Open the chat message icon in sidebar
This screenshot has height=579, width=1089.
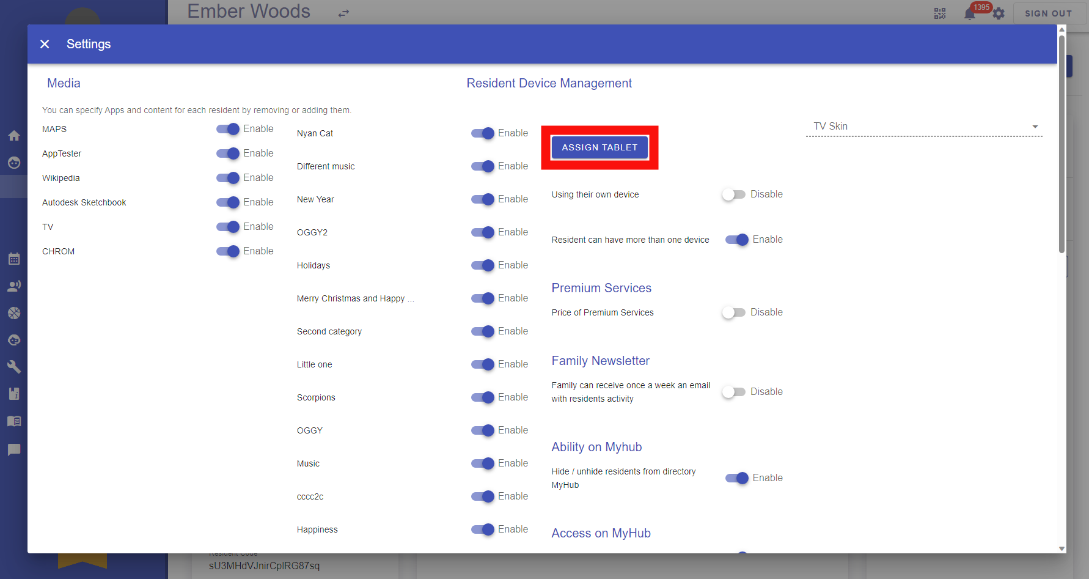pos(14,450)
